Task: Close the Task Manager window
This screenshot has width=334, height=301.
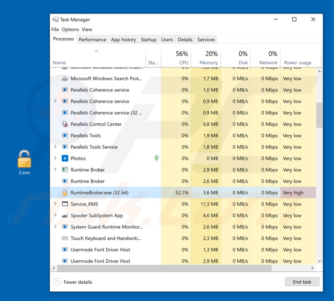Action: [313, 19]
